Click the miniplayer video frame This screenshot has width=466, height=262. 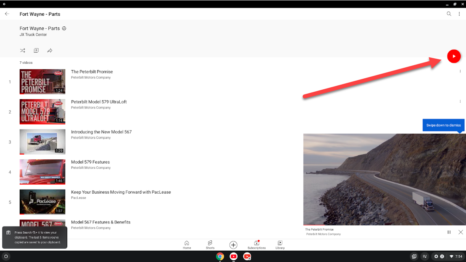point(384,179)
